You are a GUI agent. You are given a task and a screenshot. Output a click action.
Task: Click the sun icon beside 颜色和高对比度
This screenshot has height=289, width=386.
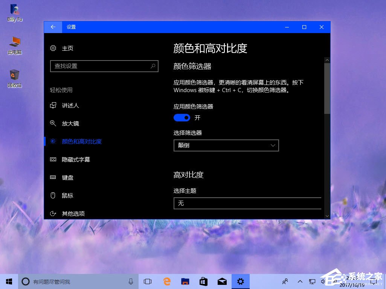point(53,142)
